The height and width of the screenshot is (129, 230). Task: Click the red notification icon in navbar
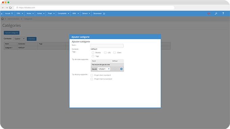209,14
